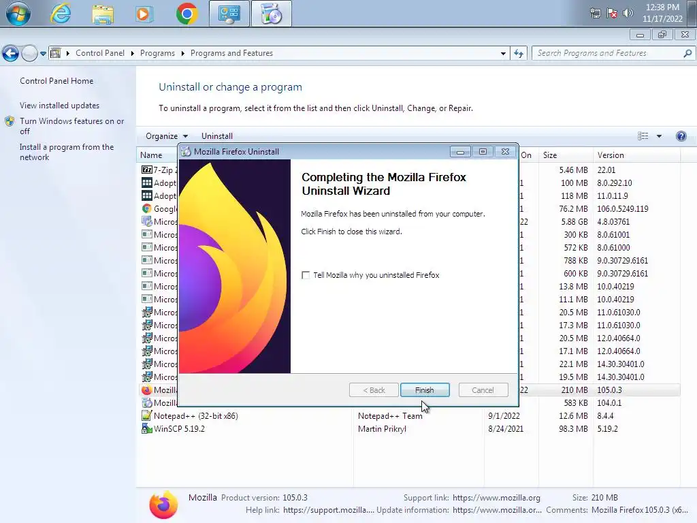The width and height of the screenshot is (697, 523).
Task: Open the address bar history dropdown arrow
Action: pos(503,53)
